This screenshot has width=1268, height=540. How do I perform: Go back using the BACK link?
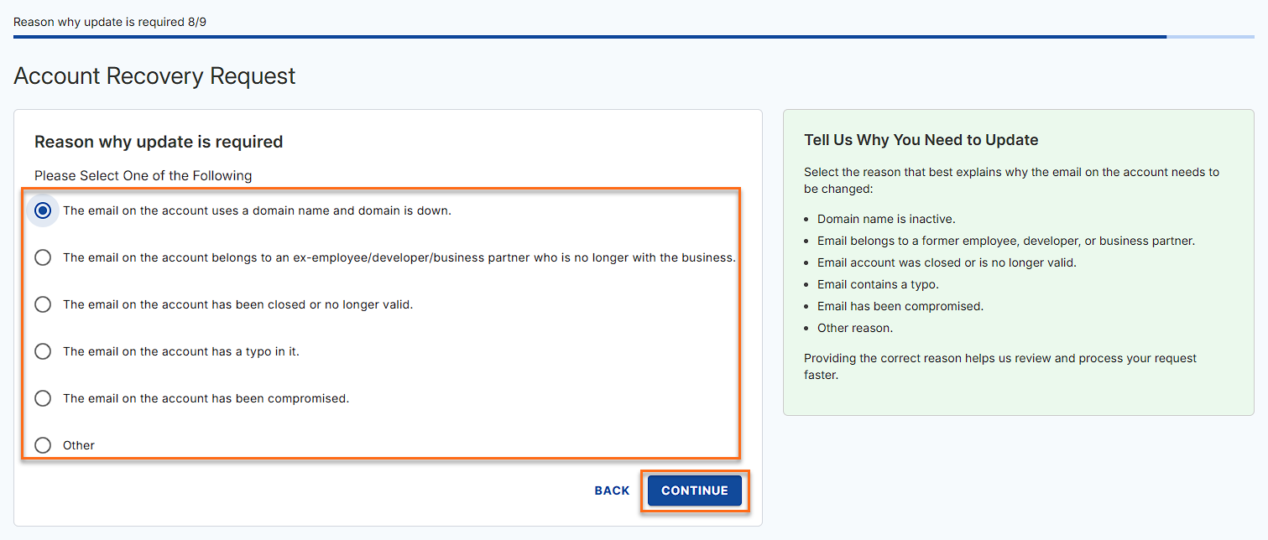pyautogui.click(x=612, y=491)
